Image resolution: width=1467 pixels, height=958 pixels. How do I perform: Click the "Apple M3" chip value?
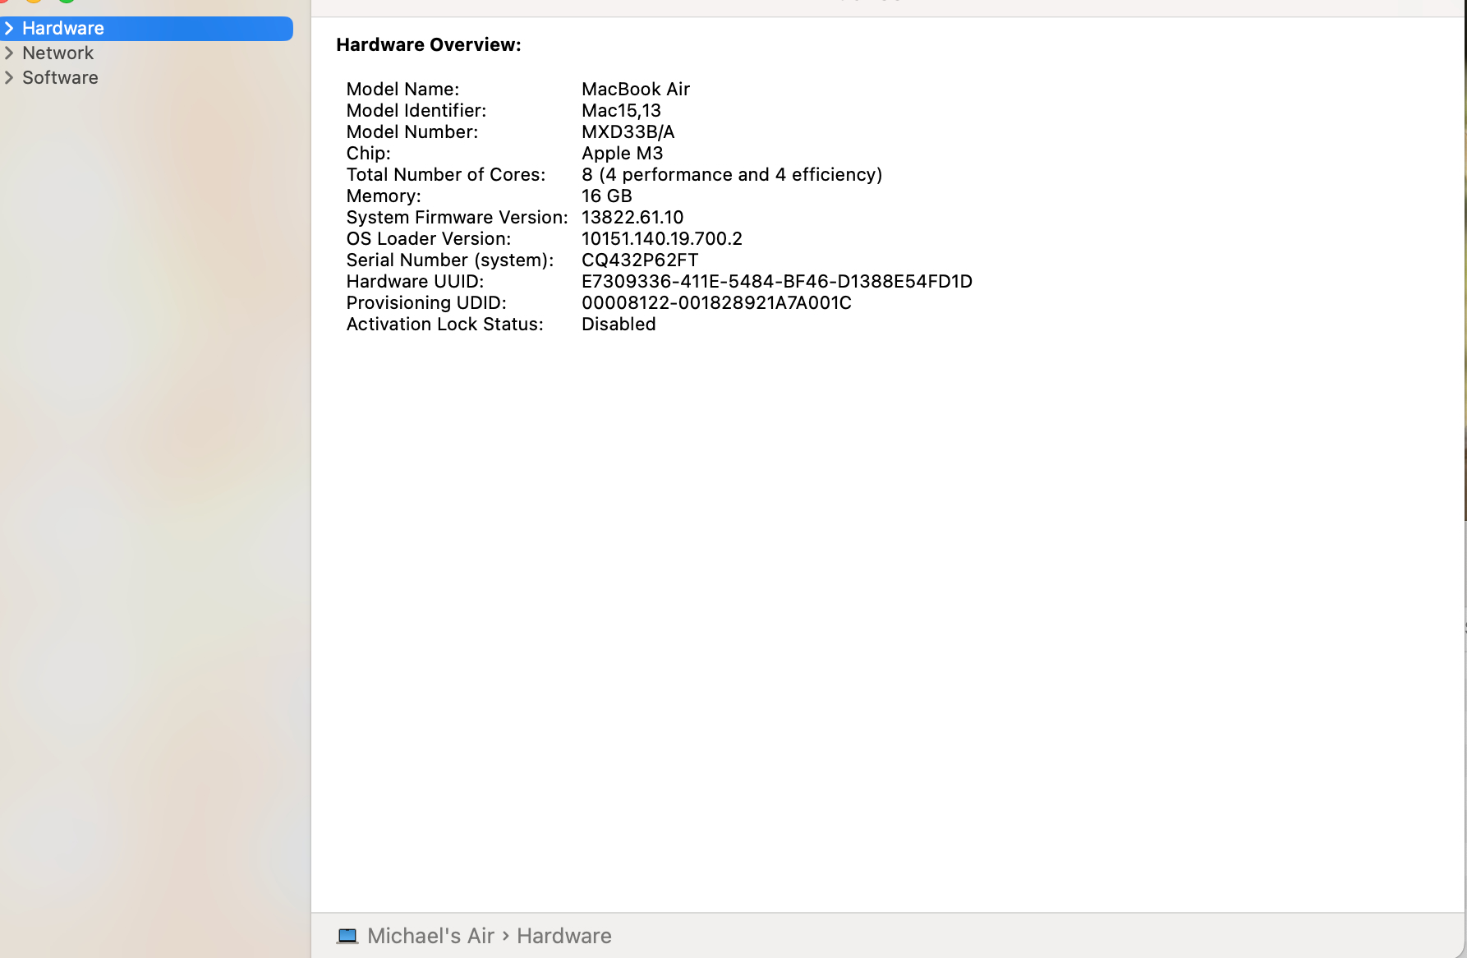623,153
